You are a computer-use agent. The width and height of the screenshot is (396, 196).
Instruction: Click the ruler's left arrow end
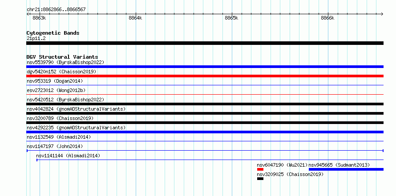(x=28, y=14)
